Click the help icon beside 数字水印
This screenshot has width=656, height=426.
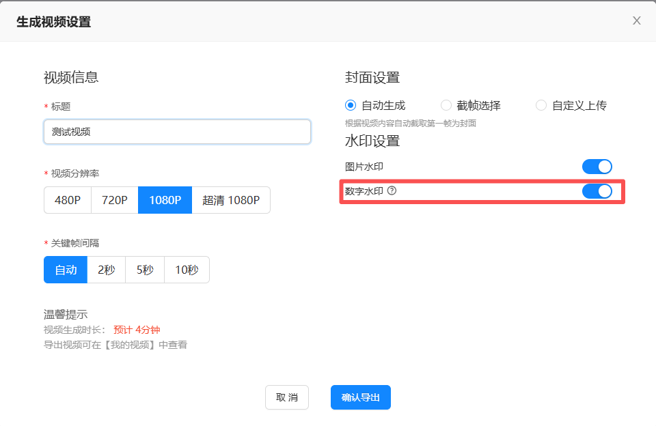point(392,191)
